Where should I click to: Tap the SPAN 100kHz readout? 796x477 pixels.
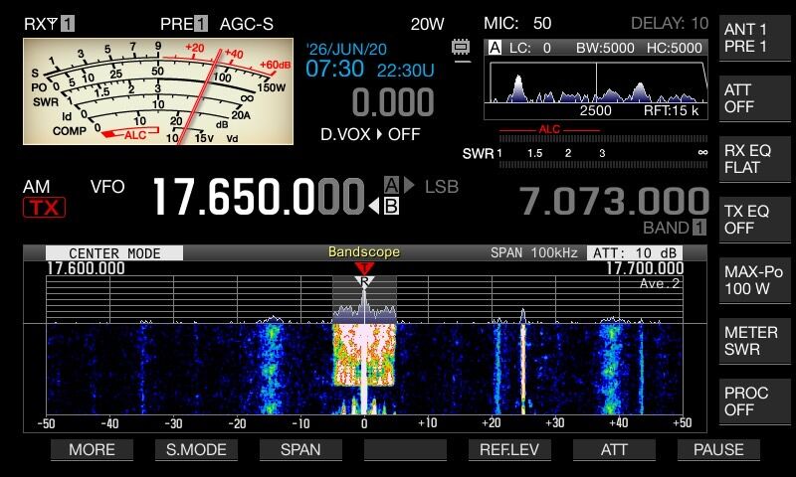(x=534, y=252)
